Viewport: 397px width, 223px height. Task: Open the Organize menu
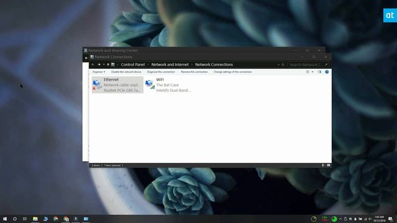(99, 72)
